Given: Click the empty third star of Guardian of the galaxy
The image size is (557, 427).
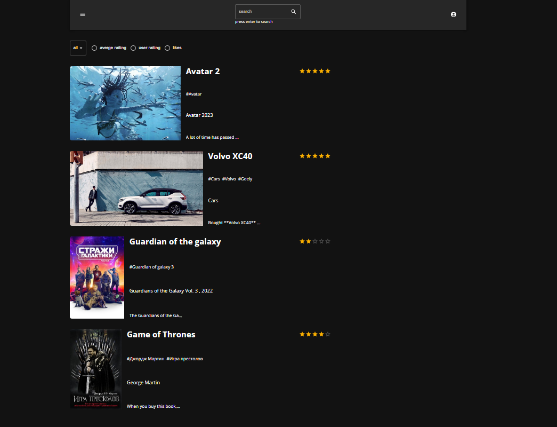Looking at the screenshot, I should pos(314,242).
